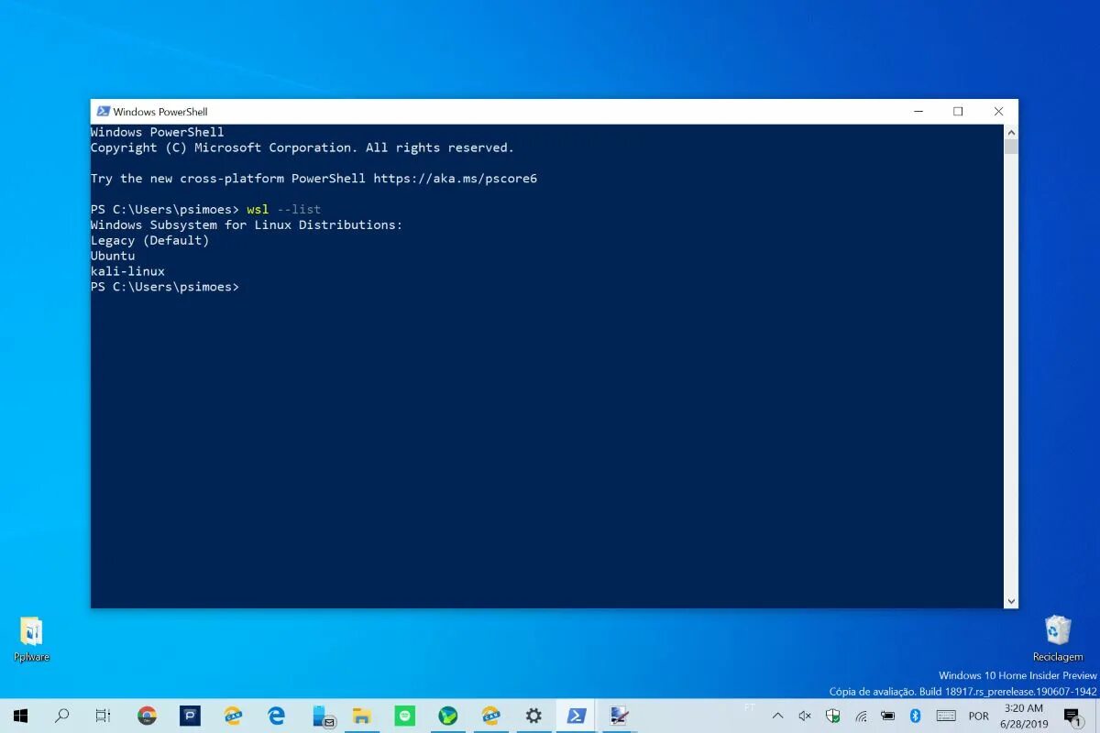Open the touch keyboard tray icon

(x=946, y=716)
